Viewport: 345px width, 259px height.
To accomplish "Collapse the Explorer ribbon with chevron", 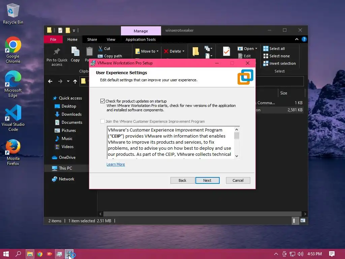I will pos(296,39).
